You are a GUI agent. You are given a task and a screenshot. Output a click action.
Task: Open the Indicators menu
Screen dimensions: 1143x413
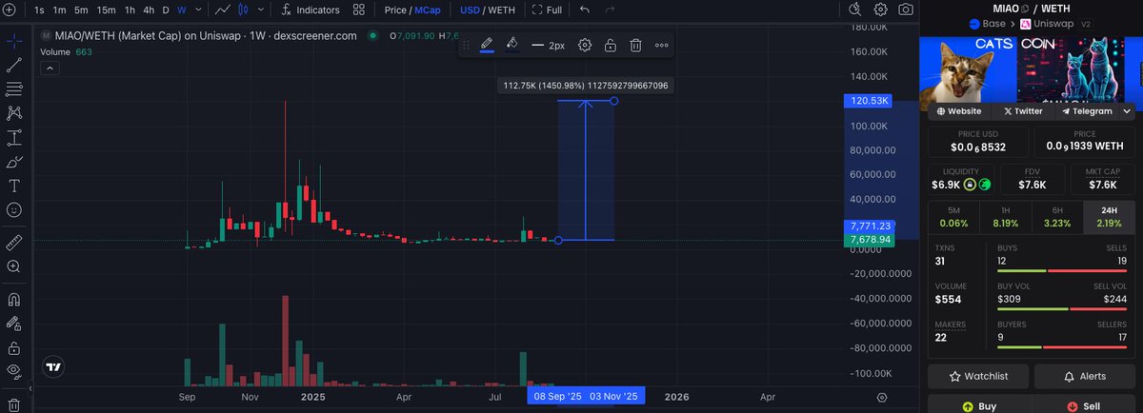tap(311, 10)
